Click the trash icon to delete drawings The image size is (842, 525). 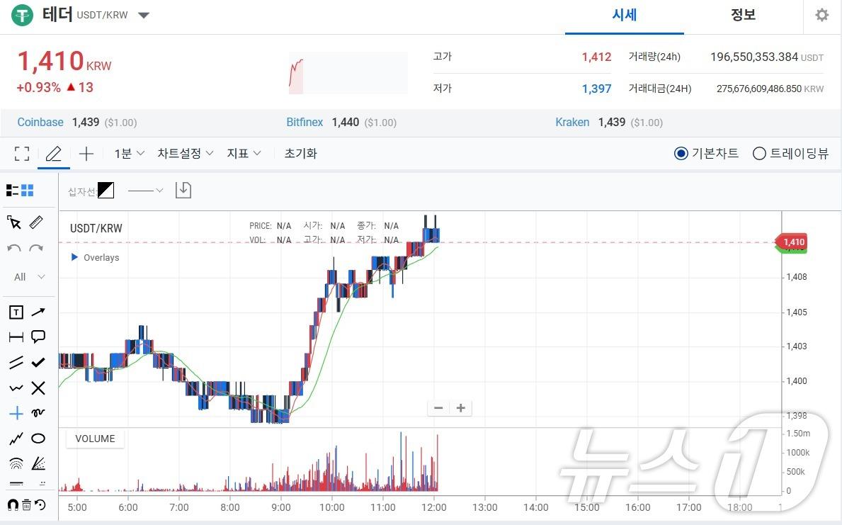(x=26, y=504)
